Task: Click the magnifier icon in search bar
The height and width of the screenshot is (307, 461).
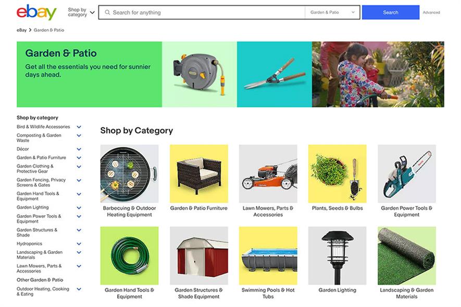Action: [x=107, y=13]
